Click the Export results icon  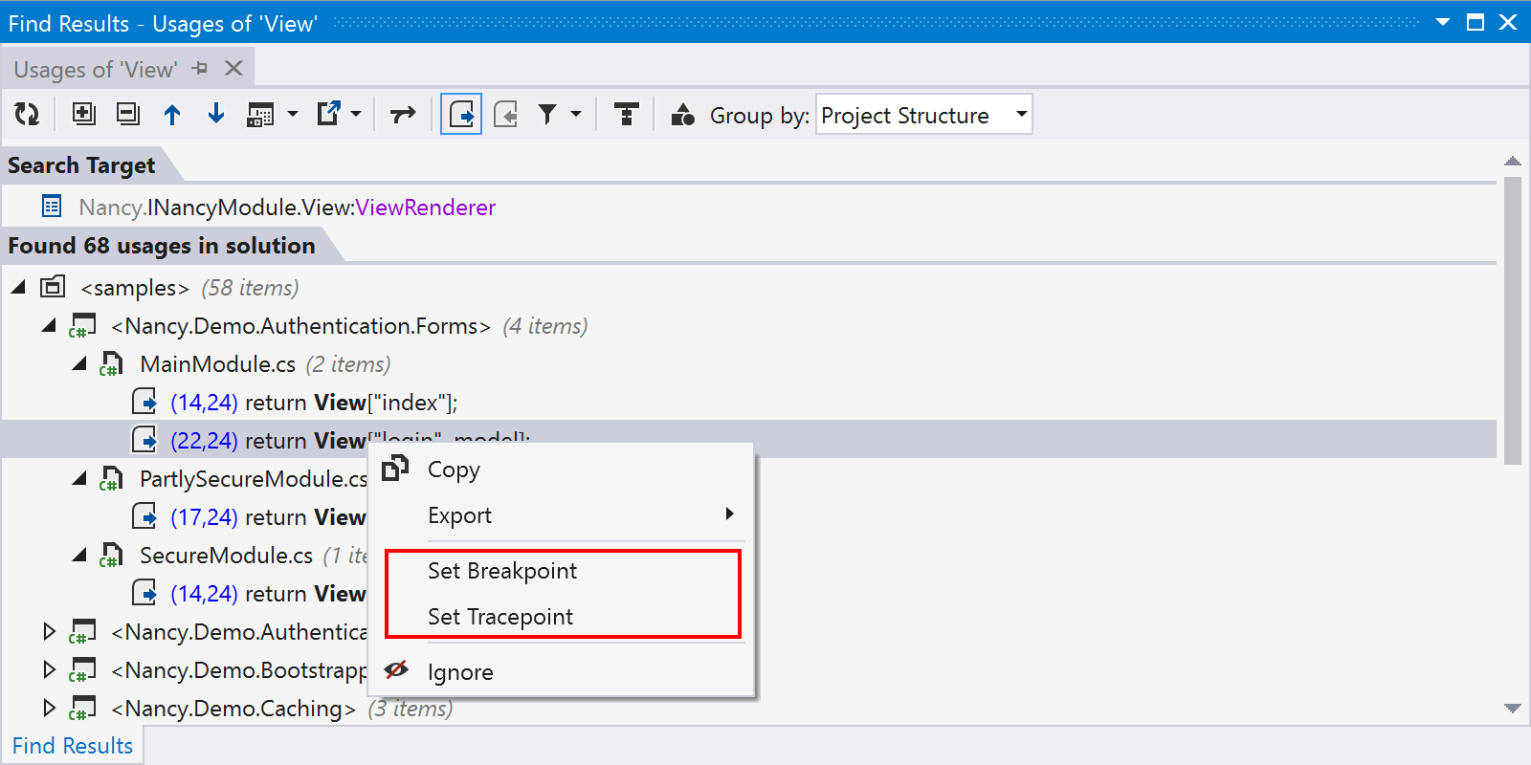coord(329,115)
